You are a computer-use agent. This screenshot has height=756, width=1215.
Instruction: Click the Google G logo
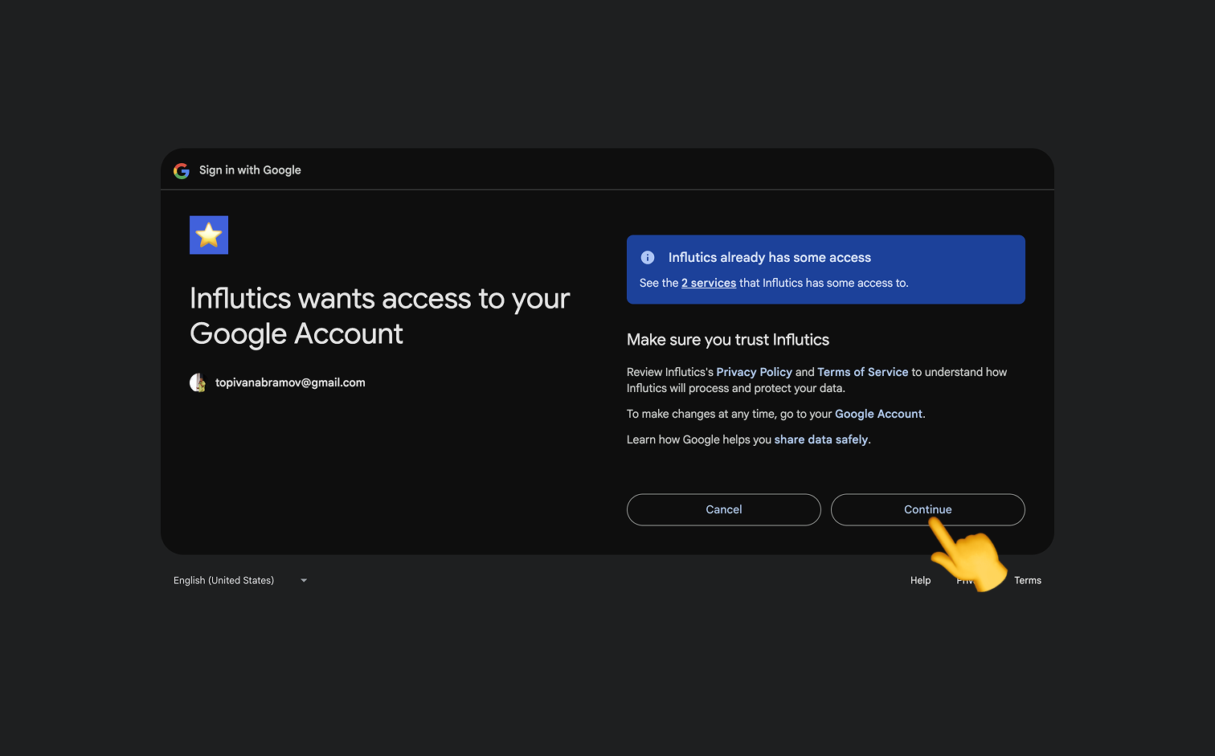tap(182, 170)
